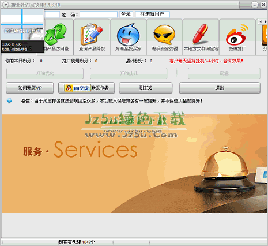Focus the 密码 password input field
The width and height of the screenshot is (268, 246).
[99, 14]
